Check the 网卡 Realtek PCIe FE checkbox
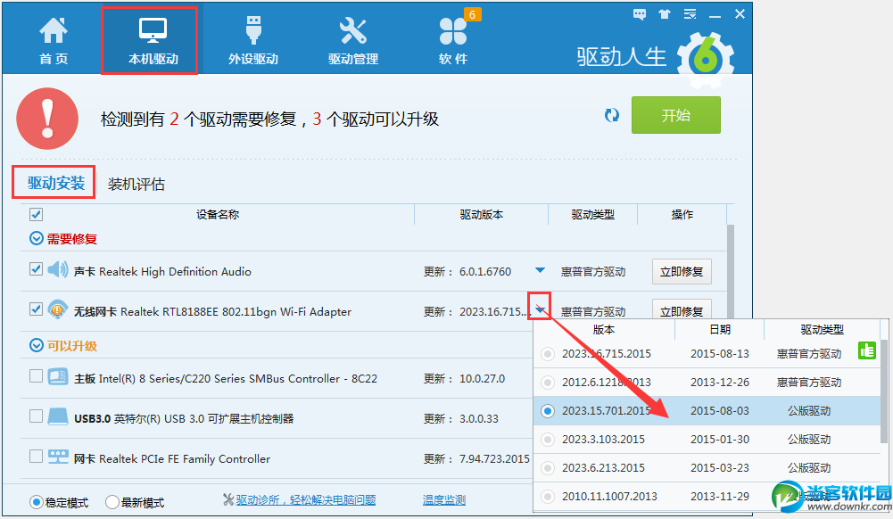This screenshot has width=893, height=519. coord(36,456)
